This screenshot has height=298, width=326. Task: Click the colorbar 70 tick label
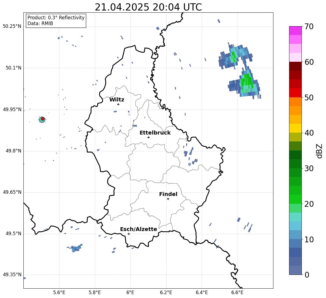tap(309, 26)
